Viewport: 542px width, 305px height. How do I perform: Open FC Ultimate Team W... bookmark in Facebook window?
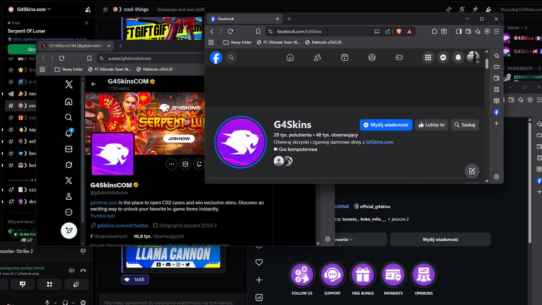coord(278,42)
